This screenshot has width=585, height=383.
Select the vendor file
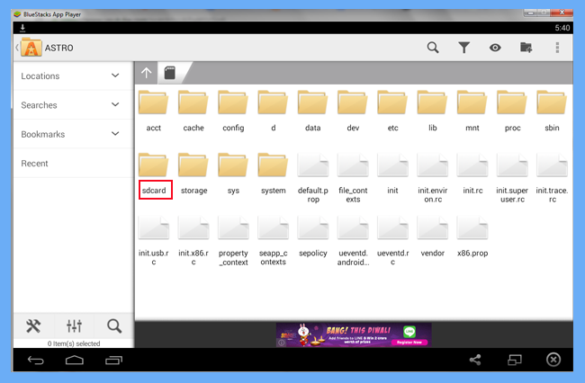[x=432, y=236]
